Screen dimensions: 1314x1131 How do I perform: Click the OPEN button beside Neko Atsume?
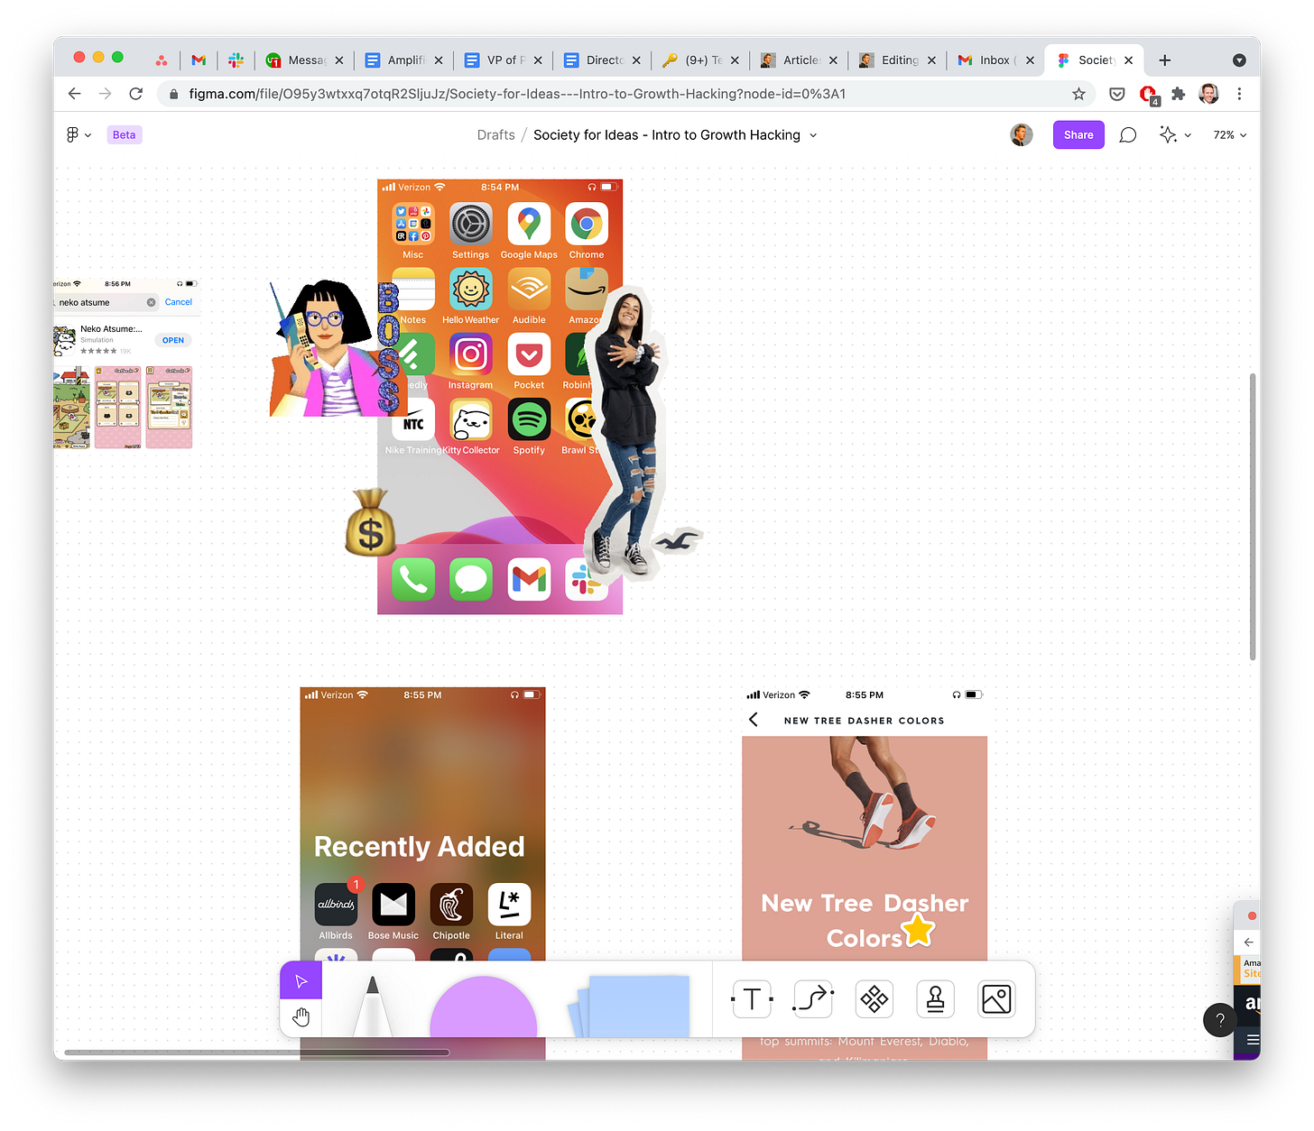click(173, 340)
